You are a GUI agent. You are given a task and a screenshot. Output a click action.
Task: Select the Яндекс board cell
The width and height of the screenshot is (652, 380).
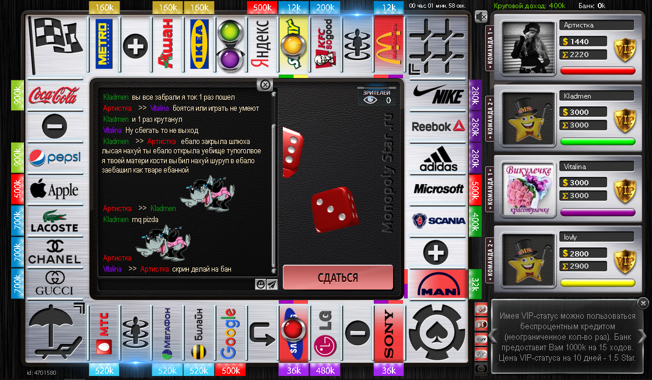coord(262,45)
